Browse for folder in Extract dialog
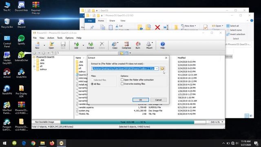The width and height of the screenshot is (261, 147). tap(162, 68)
